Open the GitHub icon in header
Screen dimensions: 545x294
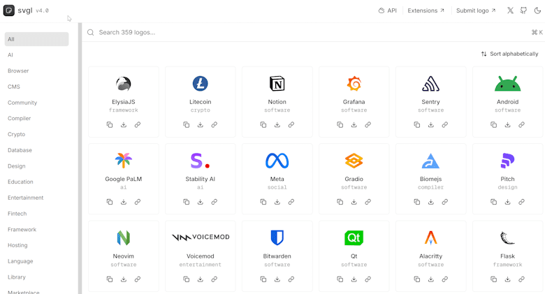(x=523, y=10)
